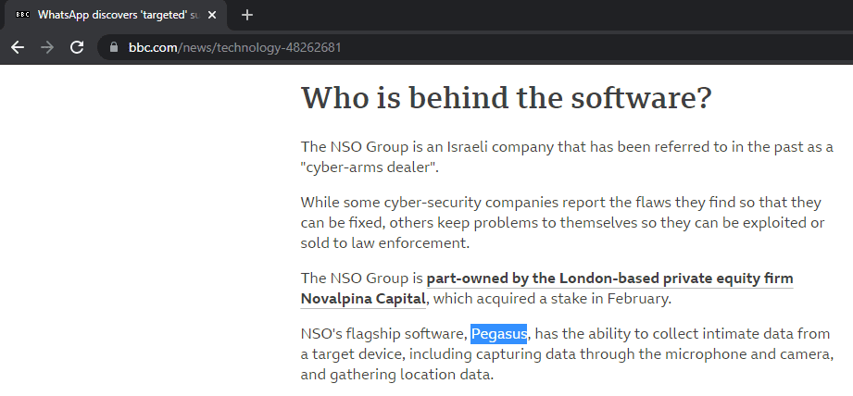Follow the Novalpina Capital link
Viewport: 853px width, 396px height.
tap(363, 299)
